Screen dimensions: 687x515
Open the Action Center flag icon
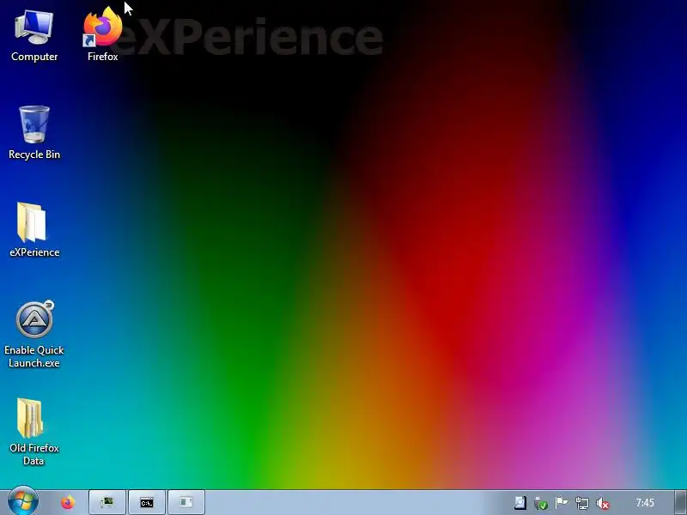click(562, 503)
